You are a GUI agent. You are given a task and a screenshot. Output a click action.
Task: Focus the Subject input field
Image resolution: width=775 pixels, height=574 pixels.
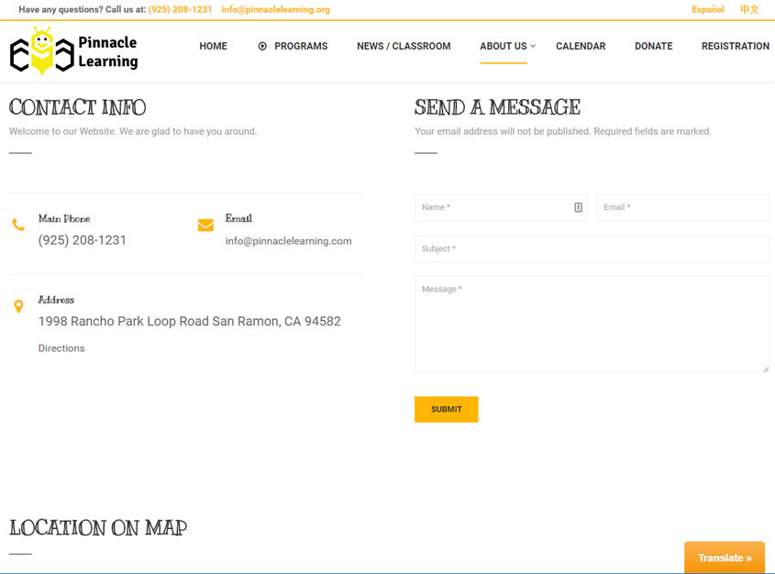coord(592,248)
